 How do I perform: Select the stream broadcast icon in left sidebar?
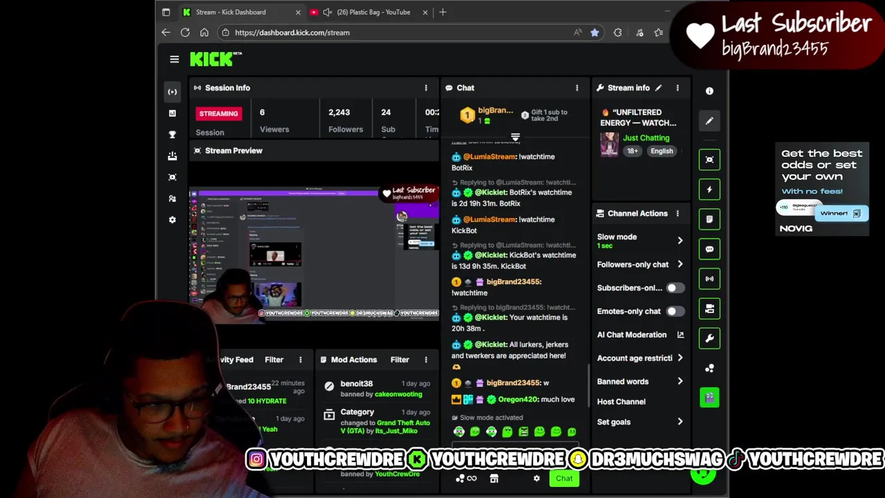coord(172,91)
